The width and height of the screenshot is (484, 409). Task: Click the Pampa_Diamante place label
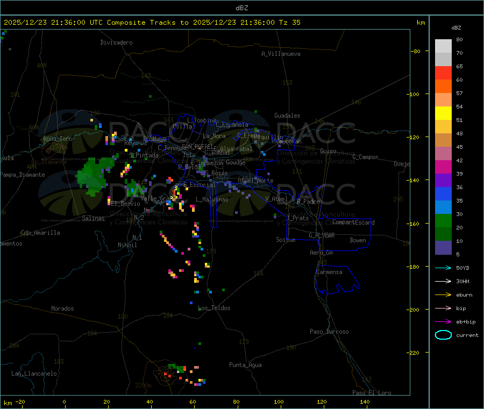tap(23, 175)
